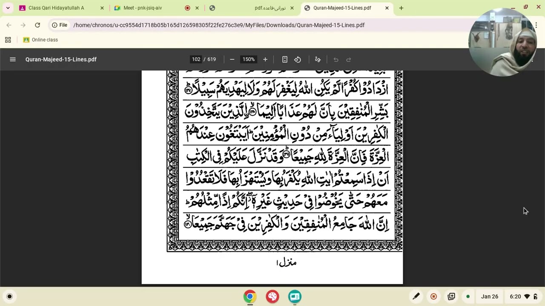Click the Quran-Majeed-15-Lines.pdf document title
Image resolution: width=545 pixels, height=306 pixels.
(61, 59)
